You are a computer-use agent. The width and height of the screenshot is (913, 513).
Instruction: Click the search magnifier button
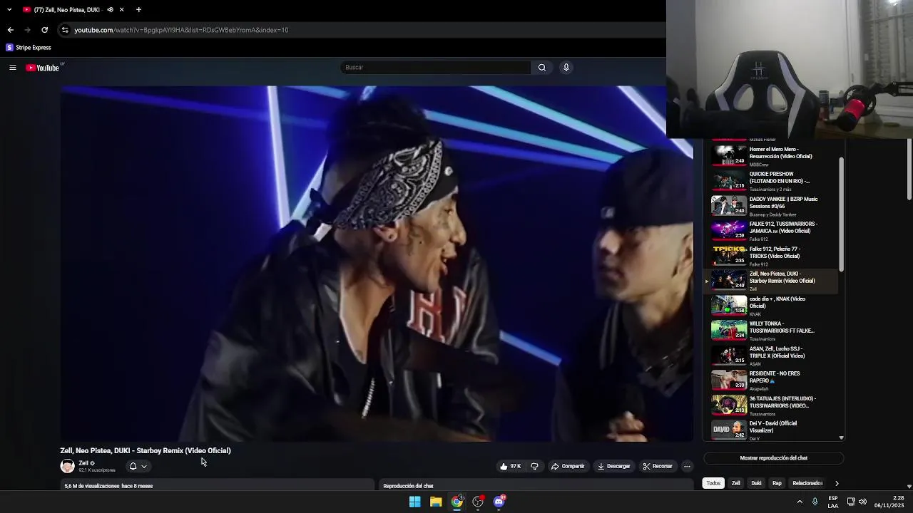(542, 68)
